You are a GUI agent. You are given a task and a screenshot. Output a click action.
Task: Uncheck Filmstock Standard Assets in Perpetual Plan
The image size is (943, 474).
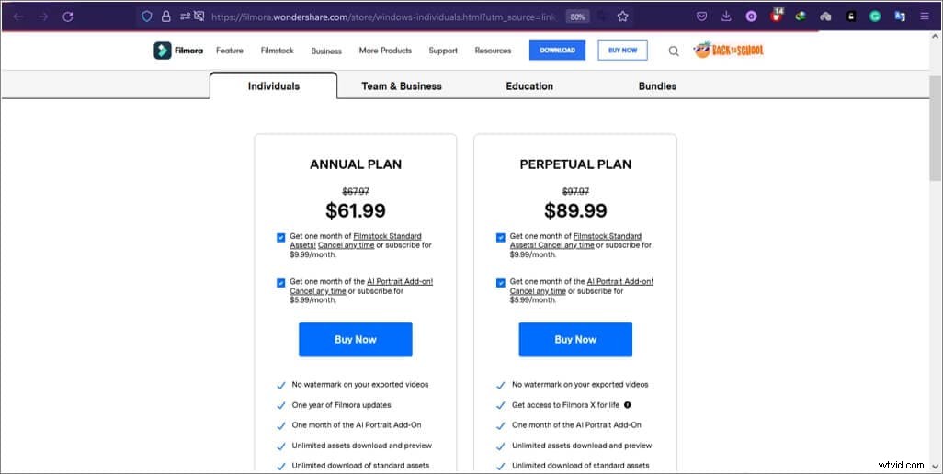(x=501, y=238)
